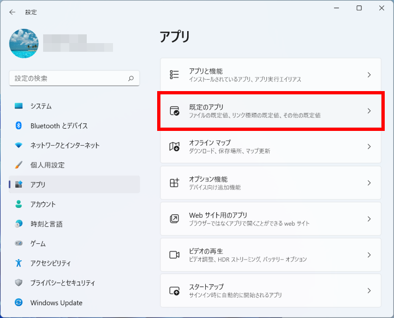394x318 pixels.
Task: Click the スタートアップ icon
Action: click(175, 291)
